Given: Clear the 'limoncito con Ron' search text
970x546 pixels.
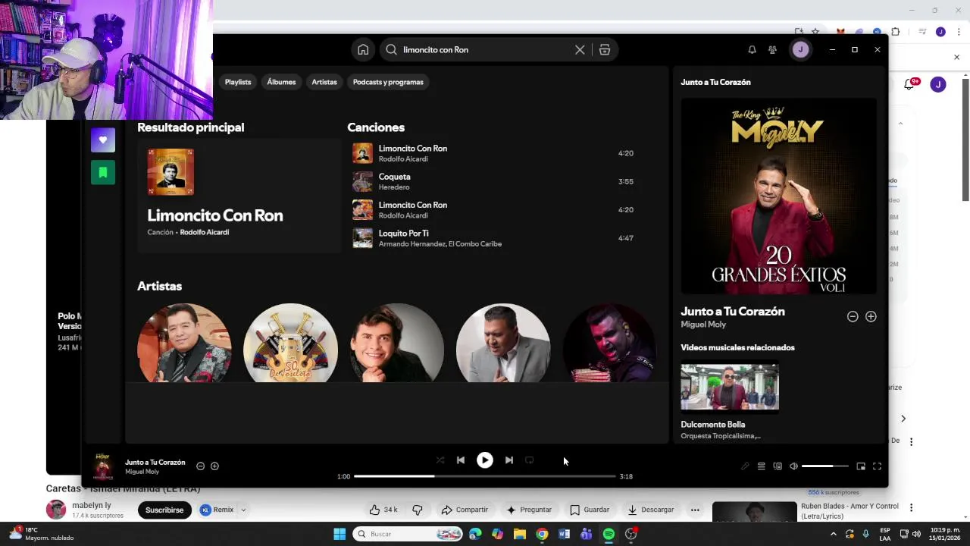Looking at the screenshot, I should pyautogui.click(x=580, y=49).
